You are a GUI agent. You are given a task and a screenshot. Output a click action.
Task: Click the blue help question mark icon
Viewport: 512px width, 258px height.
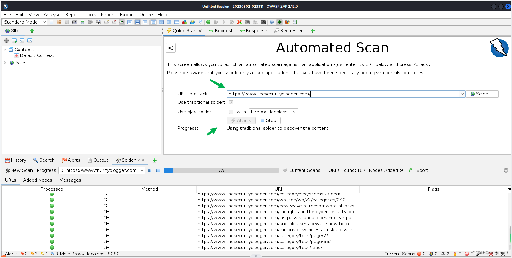272,22
